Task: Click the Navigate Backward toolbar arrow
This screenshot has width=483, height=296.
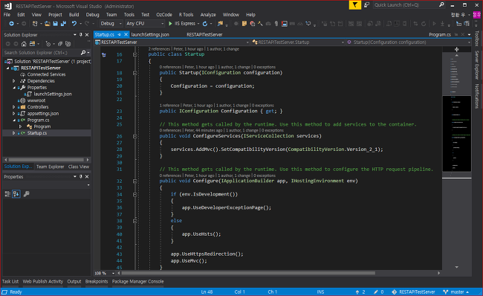Action: pyautogui.click(x=11, y=24)
